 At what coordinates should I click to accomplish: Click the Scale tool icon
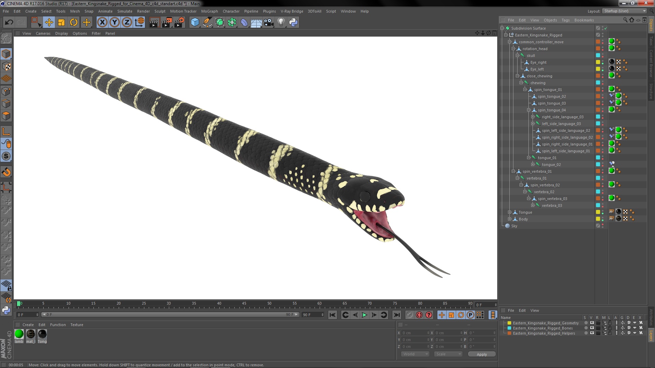[61, 22]
